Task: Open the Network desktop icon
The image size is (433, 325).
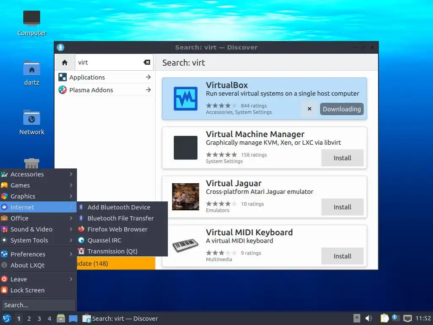Action: [31, 122]
